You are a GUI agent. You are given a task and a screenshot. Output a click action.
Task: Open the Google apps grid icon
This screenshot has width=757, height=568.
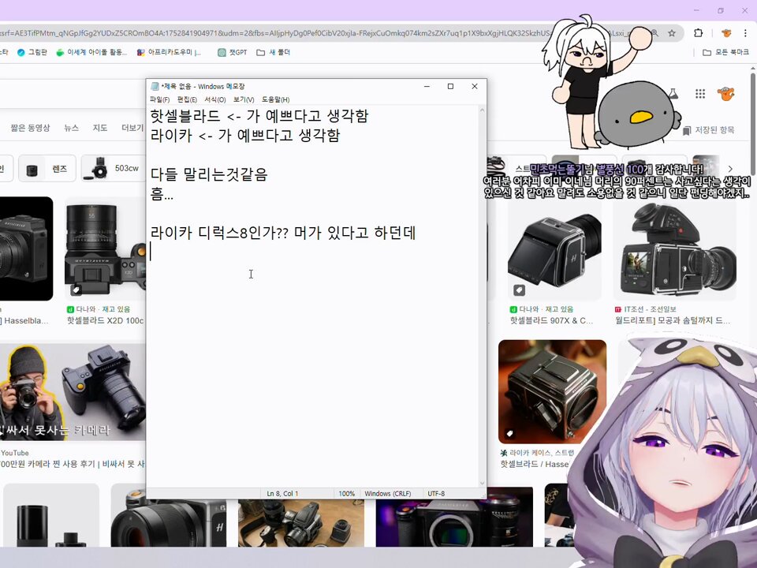700,94
